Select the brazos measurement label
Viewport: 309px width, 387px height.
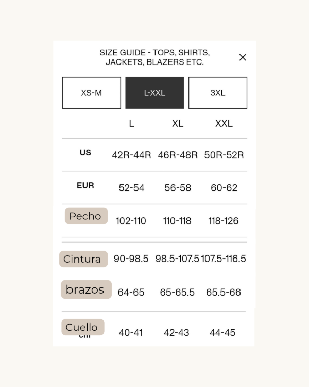[85, 289]
